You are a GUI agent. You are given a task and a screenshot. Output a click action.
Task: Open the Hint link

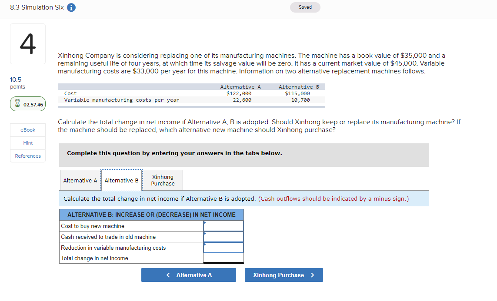27,143
